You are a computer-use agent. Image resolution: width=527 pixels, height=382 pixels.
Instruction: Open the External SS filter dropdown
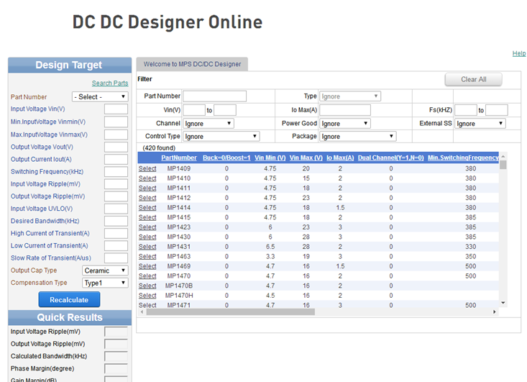click(480, 124)
